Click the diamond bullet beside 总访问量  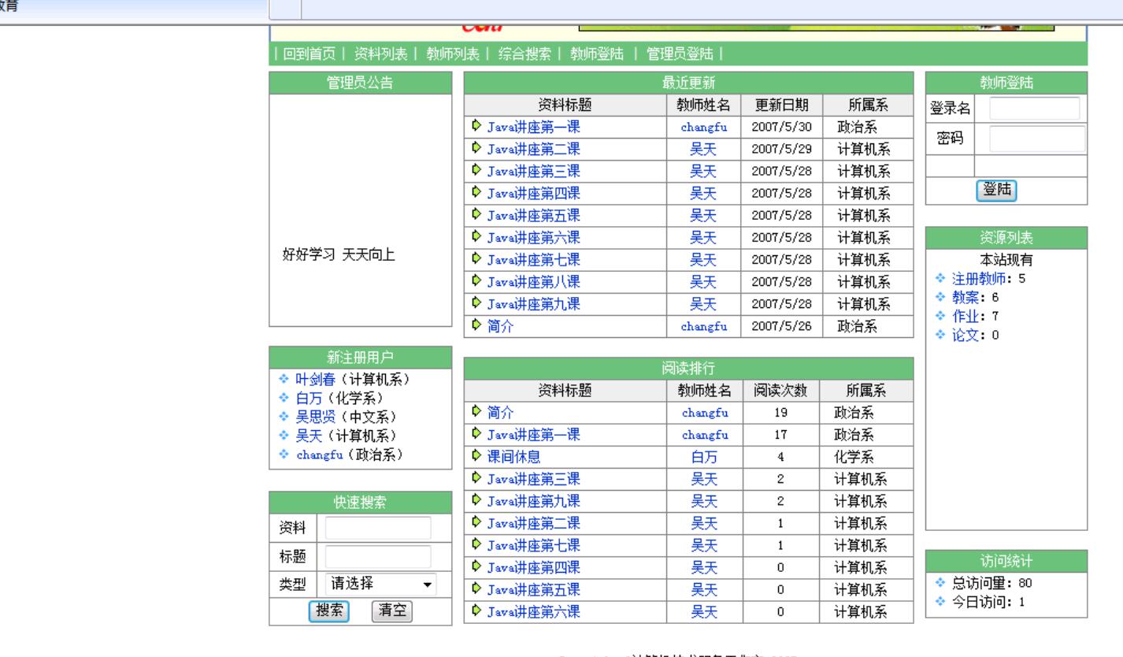point(940,583)
